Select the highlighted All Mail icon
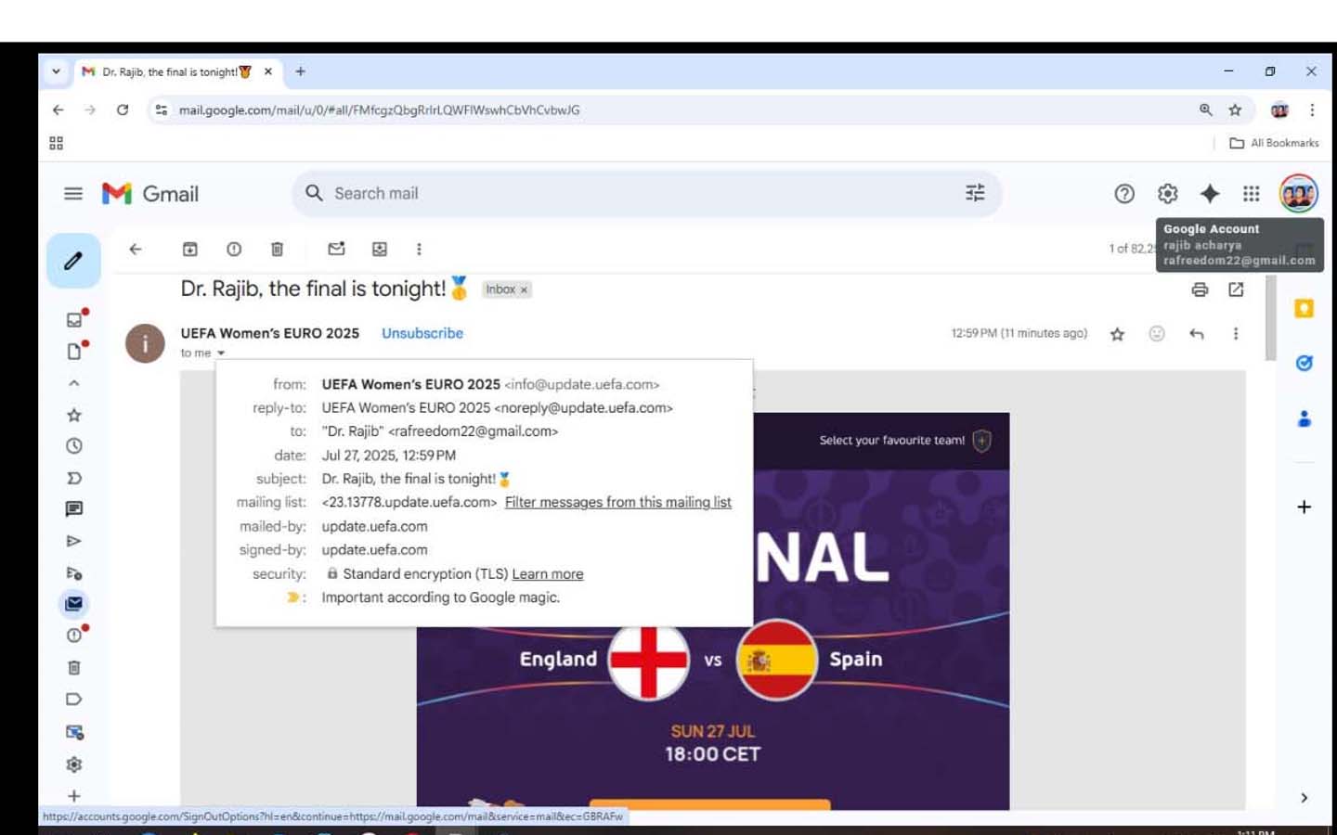Viewport: 1337px width, 835px height. 74,604
